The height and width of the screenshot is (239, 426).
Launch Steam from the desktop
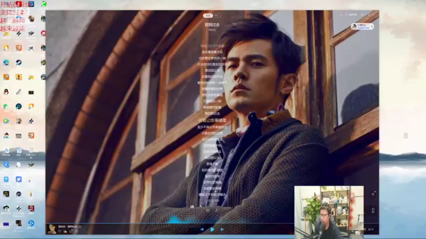[x=19, y=63]
